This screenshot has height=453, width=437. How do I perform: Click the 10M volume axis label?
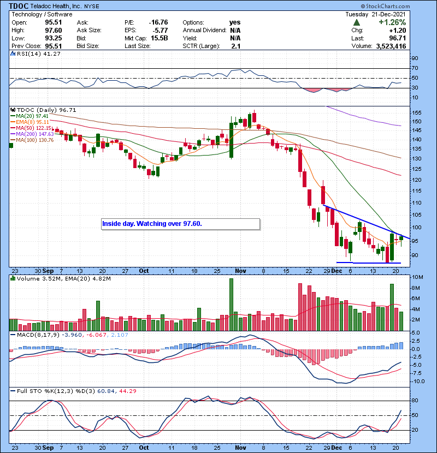(418, 277)
